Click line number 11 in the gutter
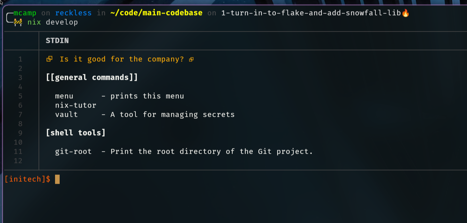Image resolution: width=467 pixels, height=223 pixels. pyautogui.click(x=18, y=152)
